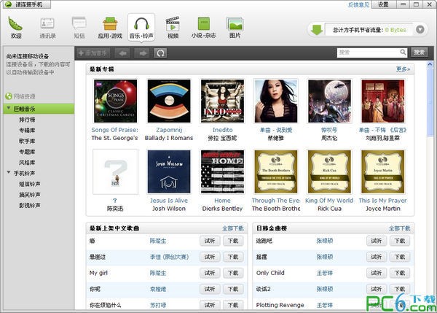Select 专辑库 in the sidebar

tap(27, 130)
